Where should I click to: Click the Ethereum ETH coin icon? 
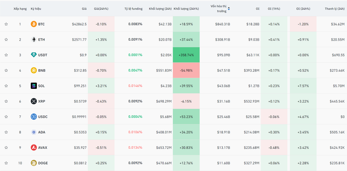tap(34, 40)
